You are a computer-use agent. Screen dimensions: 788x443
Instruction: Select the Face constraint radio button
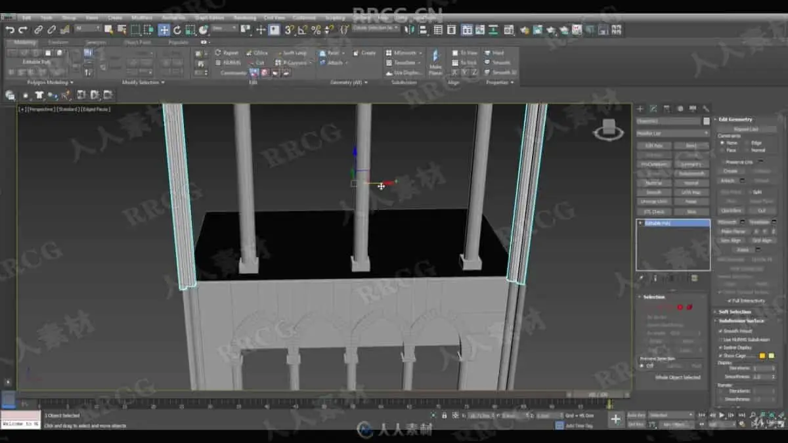(722, 150)
